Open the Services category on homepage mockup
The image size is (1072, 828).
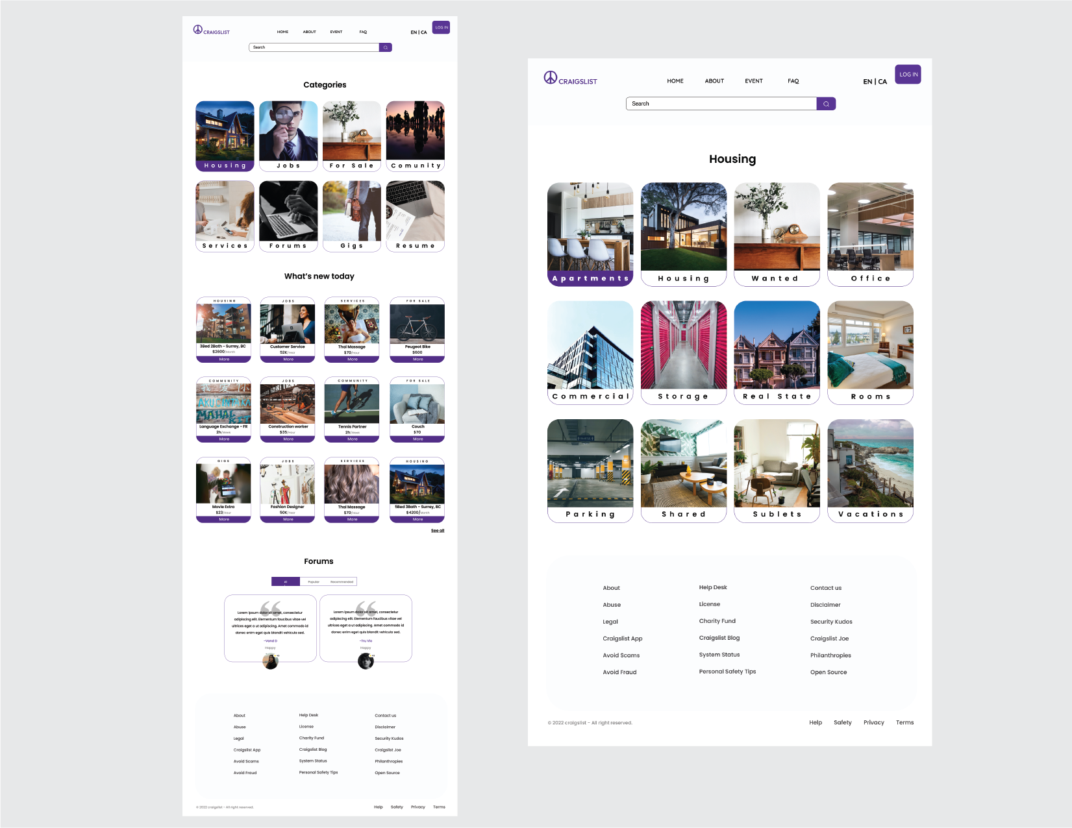[225, 216]
